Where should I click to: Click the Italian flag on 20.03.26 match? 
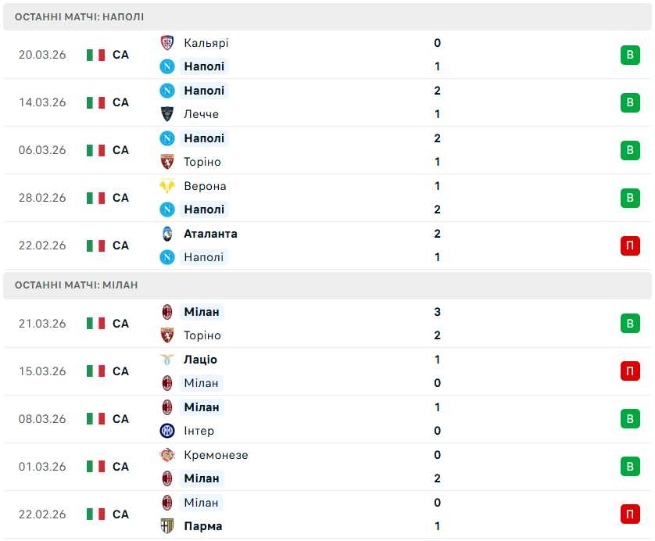(96, 55)
